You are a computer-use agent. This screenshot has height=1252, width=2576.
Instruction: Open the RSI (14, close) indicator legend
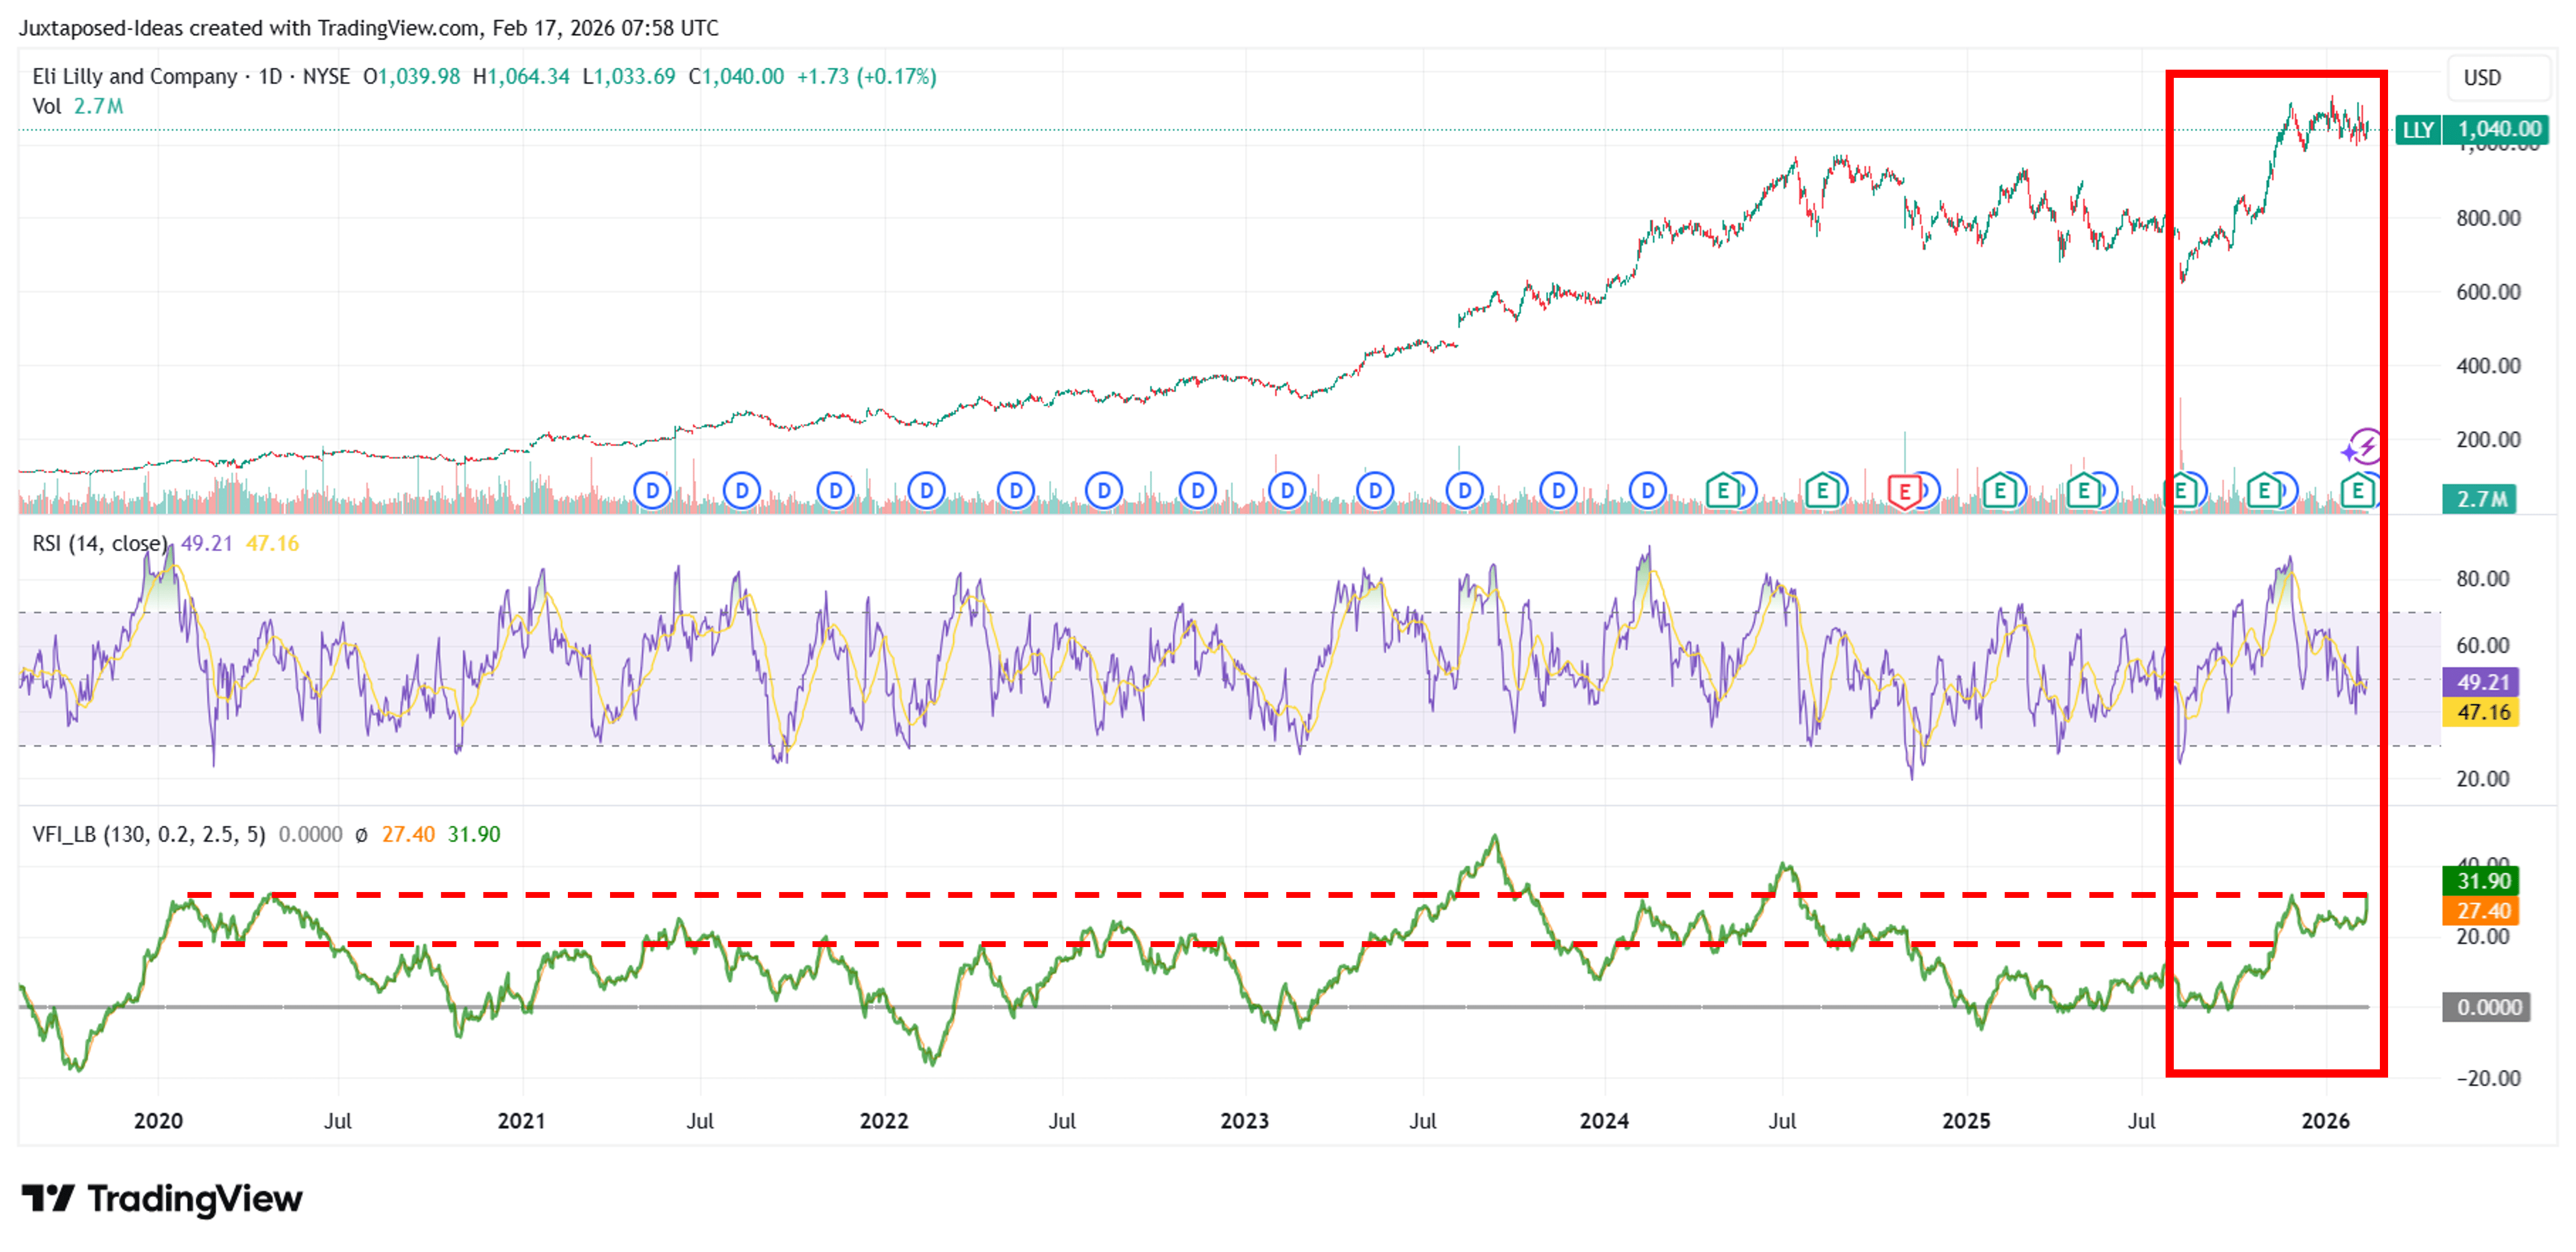[x=99, y=543]
